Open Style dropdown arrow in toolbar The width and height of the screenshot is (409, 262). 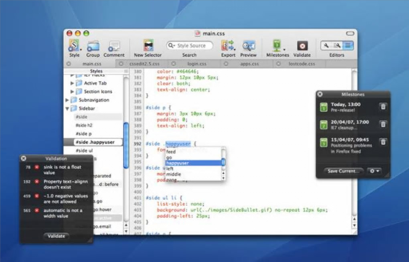(81, 49)
